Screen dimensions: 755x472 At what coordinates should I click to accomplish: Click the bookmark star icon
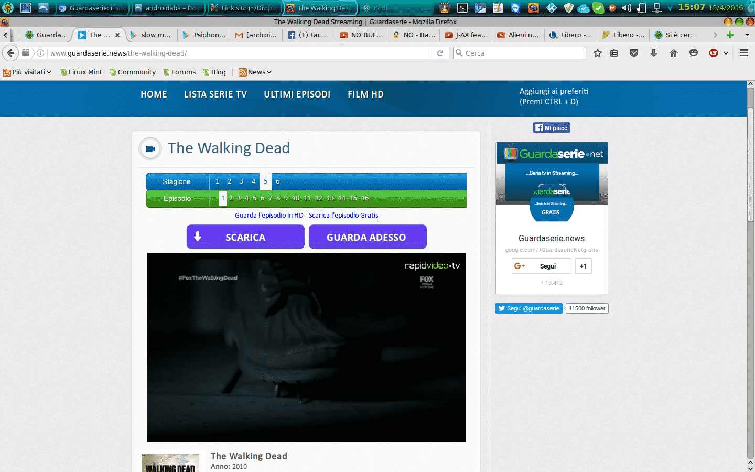(597, 53)
